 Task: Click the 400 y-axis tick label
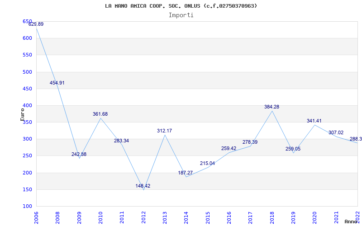pyautogui.click(x=27, y=106)
